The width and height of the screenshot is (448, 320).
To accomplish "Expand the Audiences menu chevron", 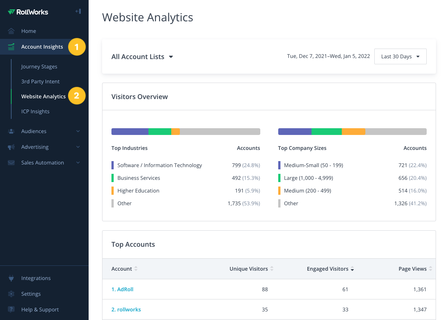I will [78, 131].
